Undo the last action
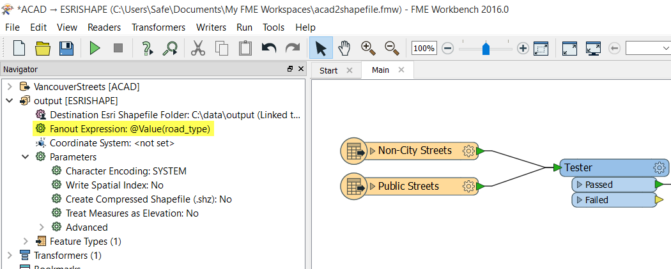 [x=269, y=48]
